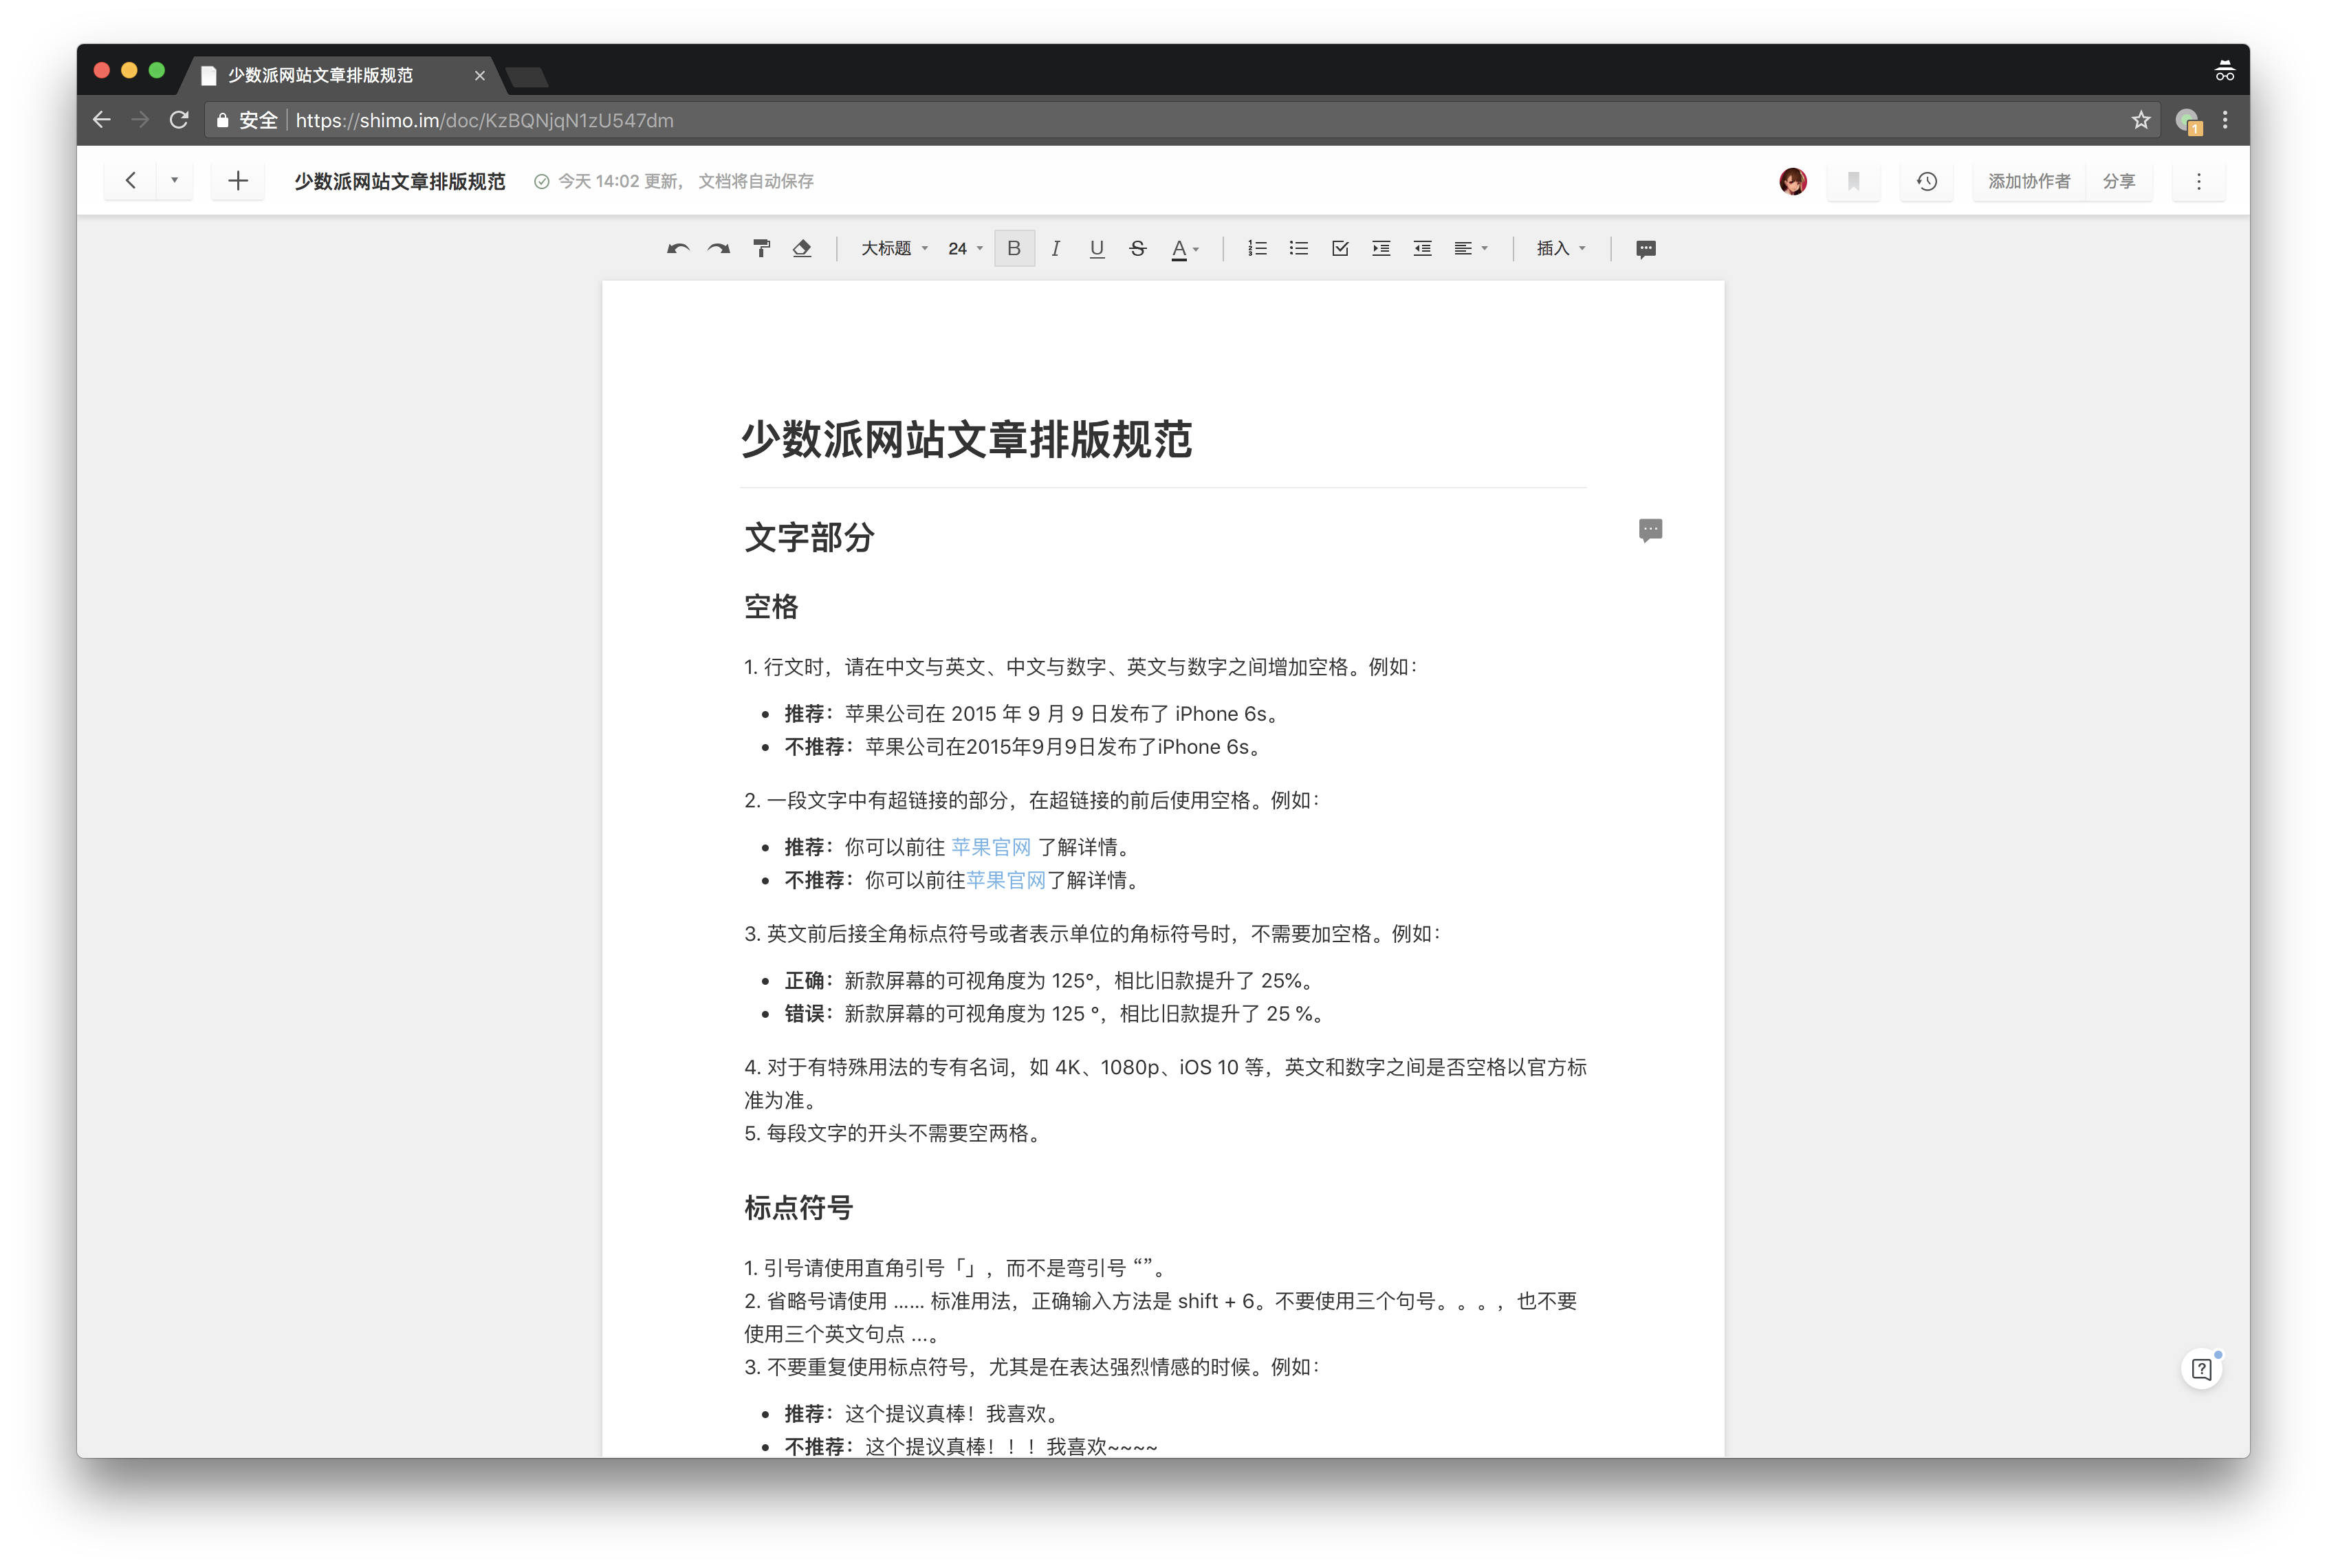The height and width of the screenshot is (1568, 2327).
Task: Create a new document with plus
Action: 237,181
